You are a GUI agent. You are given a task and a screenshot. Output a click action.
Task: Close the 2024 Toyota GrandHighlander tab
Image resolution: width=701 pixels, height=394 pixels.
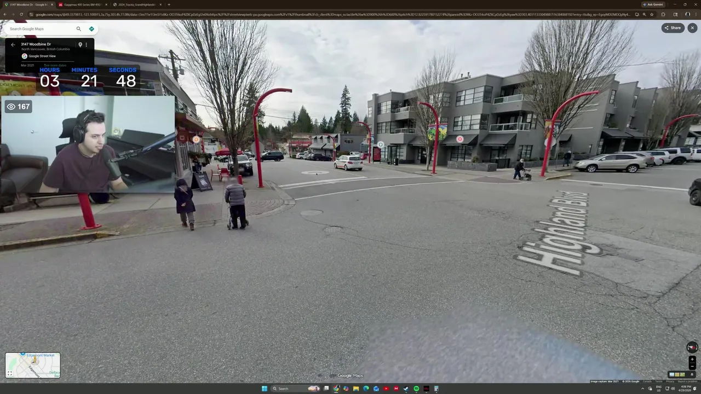click(x=160, y=4)
